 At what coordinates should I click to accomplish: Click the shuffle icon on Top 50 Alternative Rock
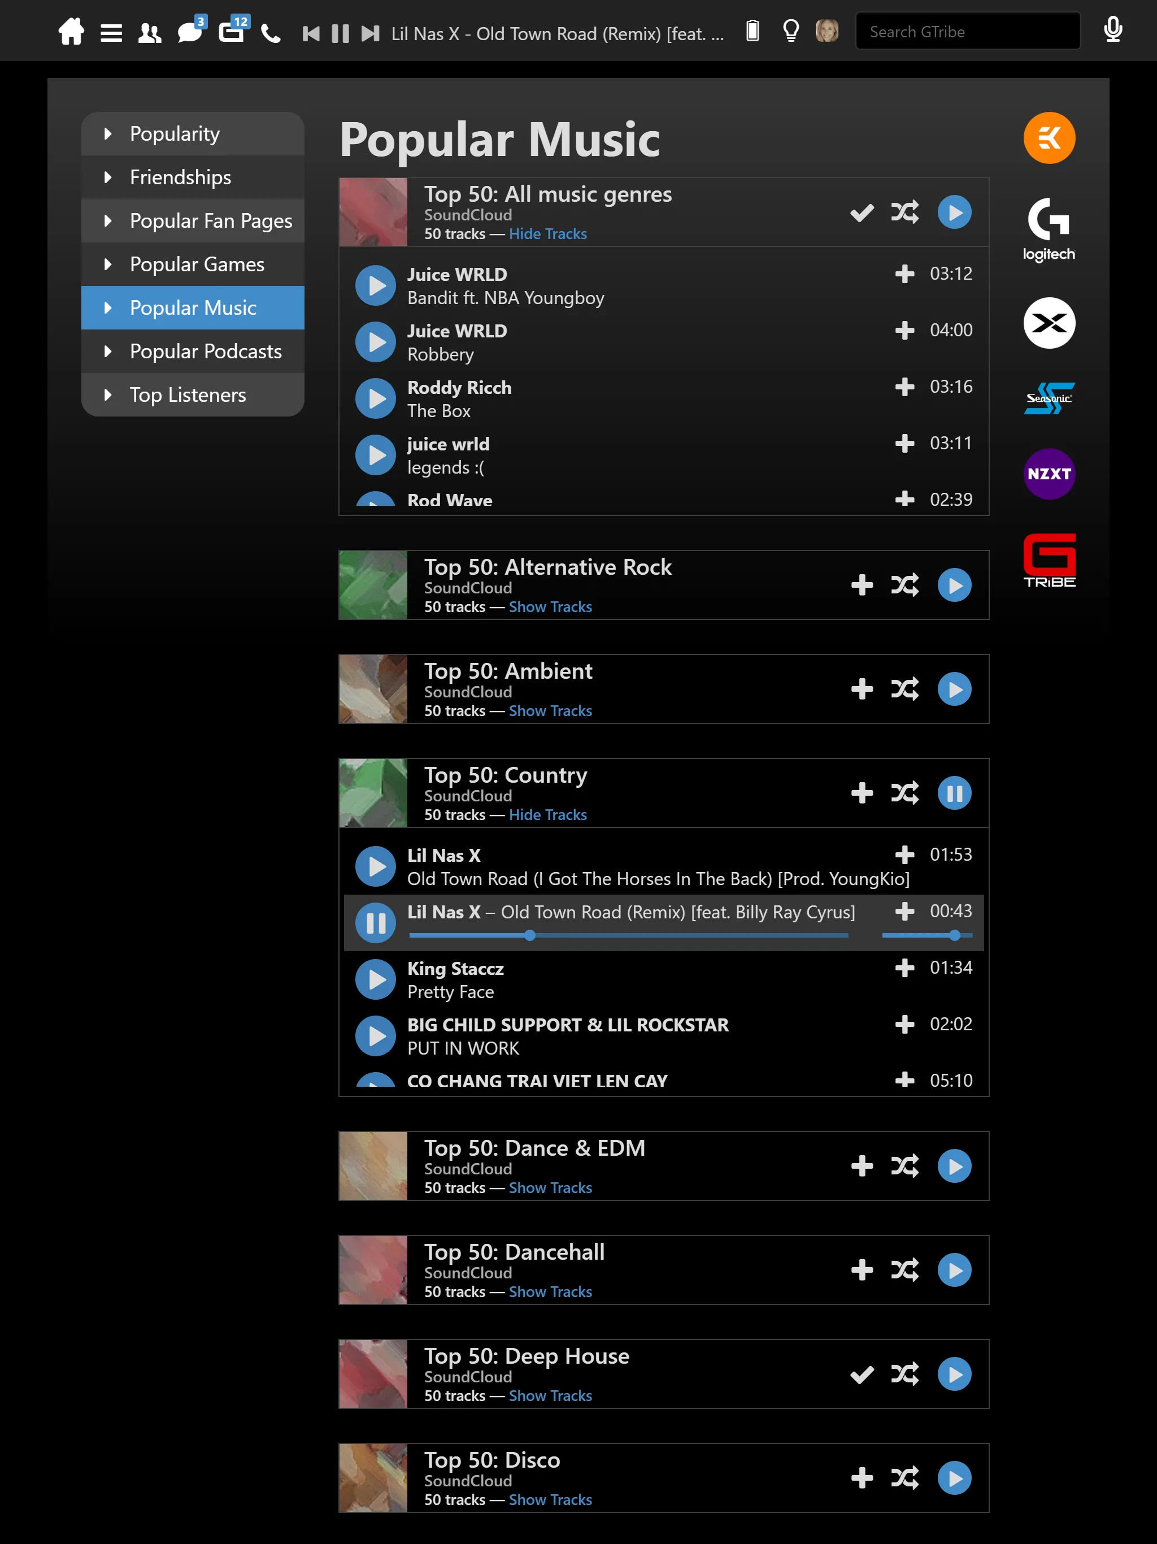pos(906,585)
